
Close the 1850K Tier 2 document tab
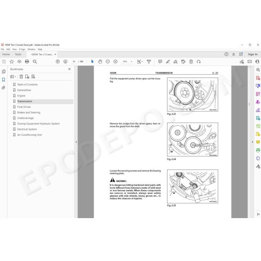56,54
